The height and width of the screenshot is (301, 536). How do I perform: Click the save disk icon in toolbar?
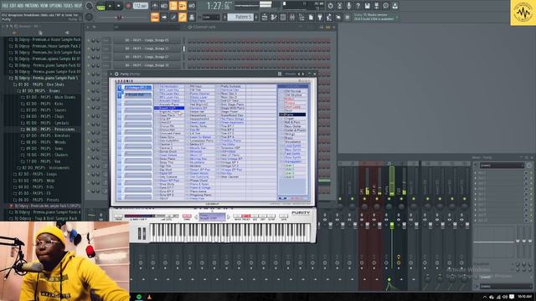pos(367,6)
